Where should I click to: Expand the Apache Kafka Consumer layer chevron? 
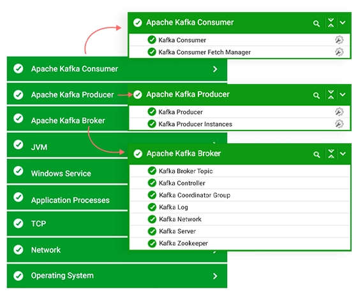(x=215, y=69)
